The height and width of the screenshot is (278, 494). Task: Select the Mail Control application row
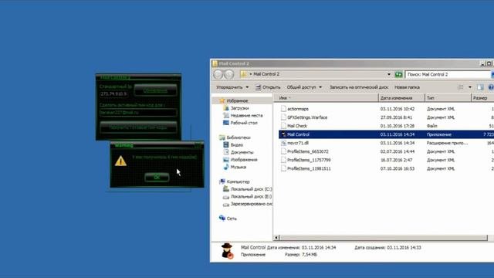pos(386,134)
